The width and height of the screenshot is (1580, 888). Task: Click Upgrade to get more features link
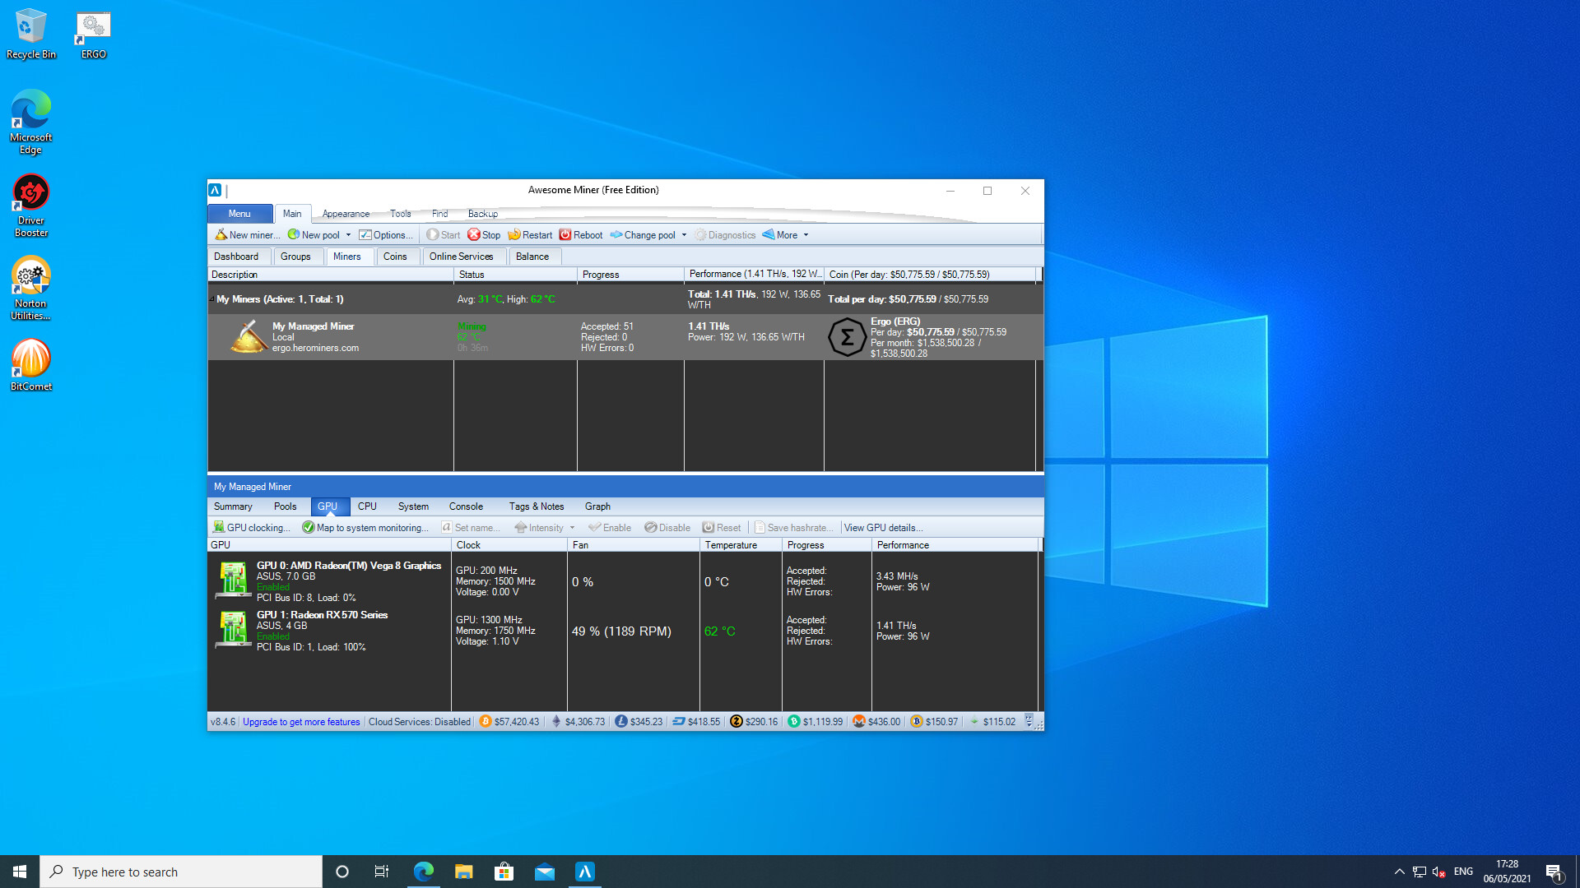301,722
